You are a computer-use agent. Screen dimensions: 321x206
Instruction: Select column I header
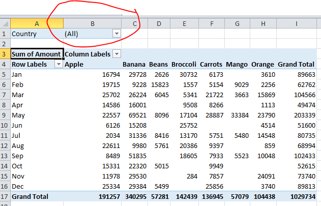(x=297, y=23)
